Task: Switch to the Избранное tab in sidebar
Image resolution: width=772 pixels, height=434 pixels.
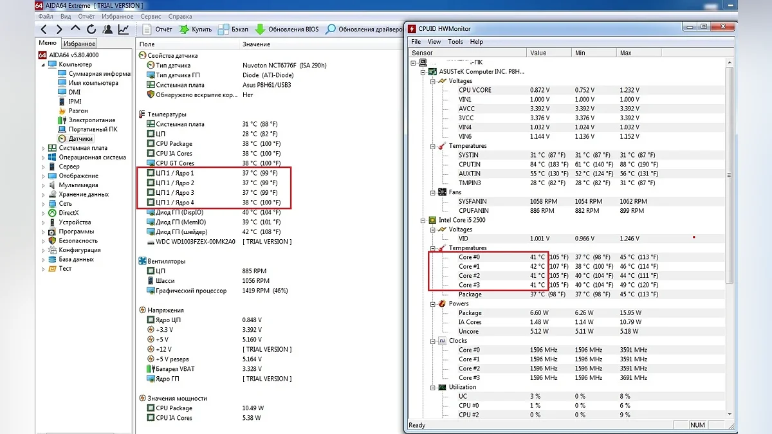Action: click(79, 44)
